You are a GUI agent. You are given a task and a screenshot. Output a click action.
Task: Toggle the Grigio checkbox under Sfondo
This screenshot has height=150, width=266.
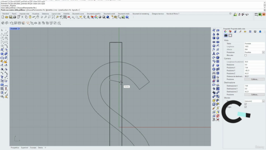point(246,107)
